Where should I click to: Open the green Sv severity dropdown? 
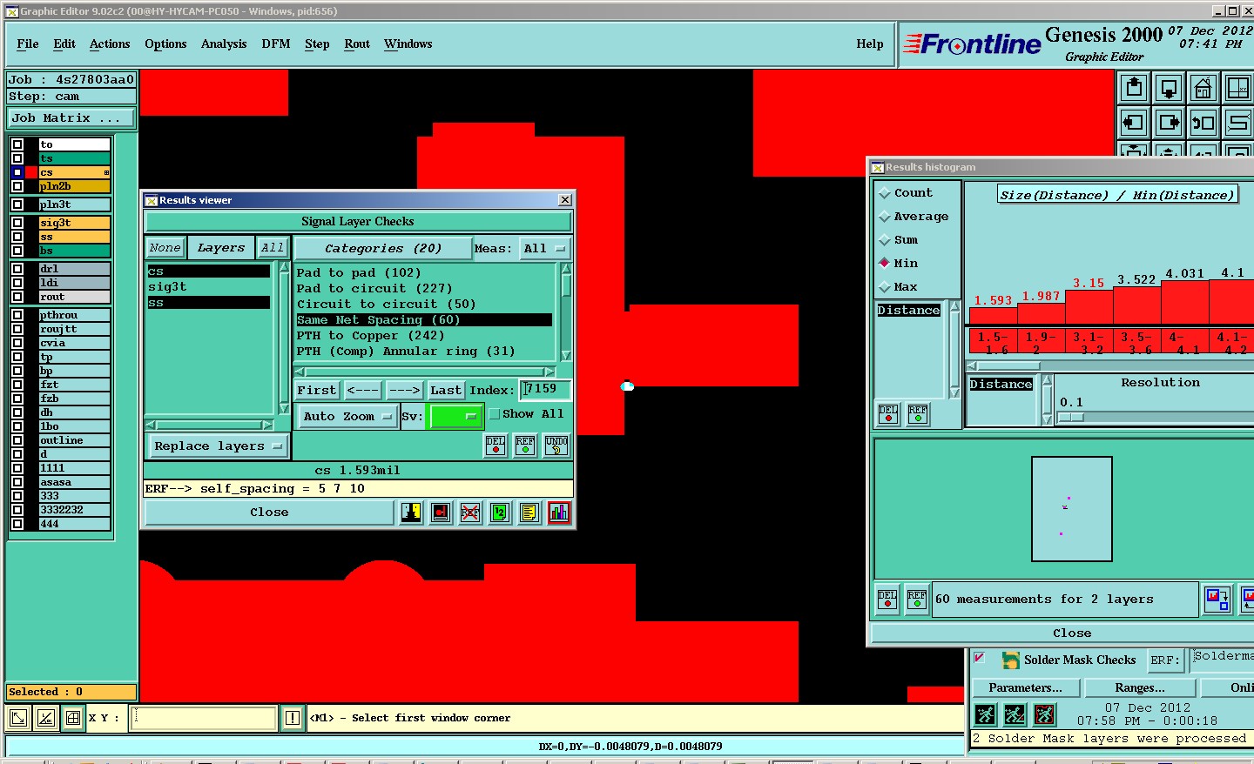click(x=455, y=417)
